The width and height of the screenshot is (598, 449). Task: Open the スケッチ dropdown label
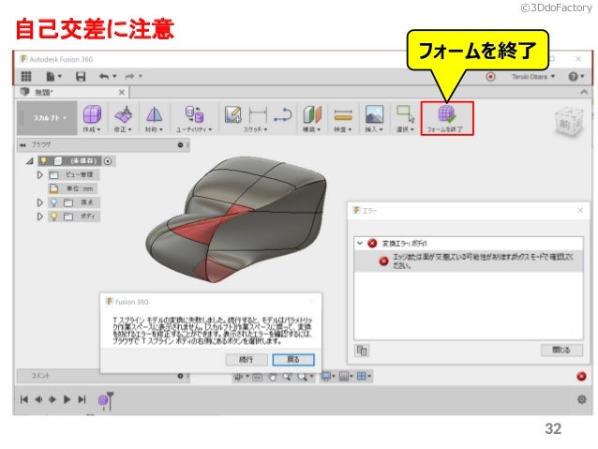[x=256, y=129]
